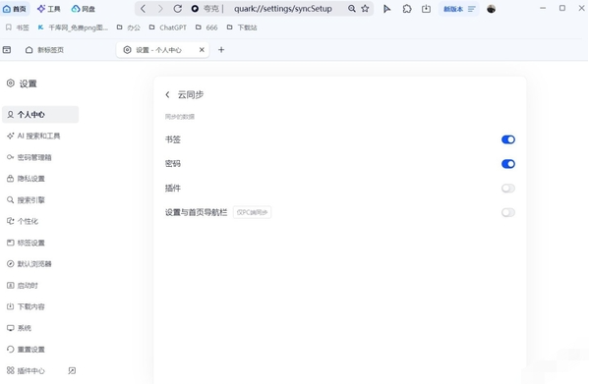This screenshot has height=384, width=589.
Task: Click the 云同步 page title
Action: pyautogui.click(x=191, y=95)
